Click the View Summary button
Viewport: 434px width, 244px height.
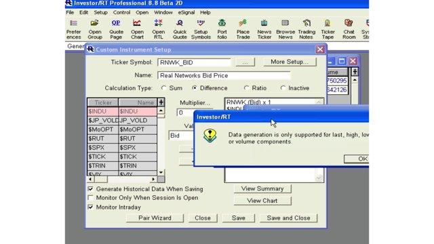point(262,188)
